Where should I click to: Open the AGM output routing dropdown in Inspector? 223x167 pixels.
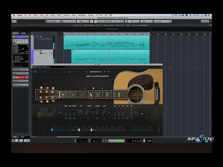click(x=20, y=59)
